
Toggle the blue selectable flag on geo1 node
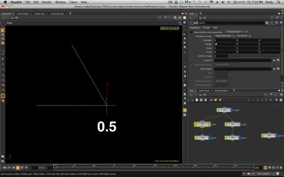click(x=209, y=138)
